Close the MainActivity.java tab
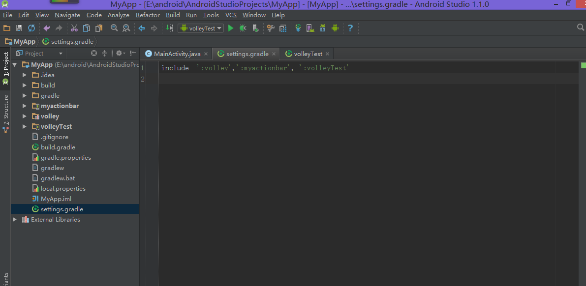586x286 pixels. [206, 54]
